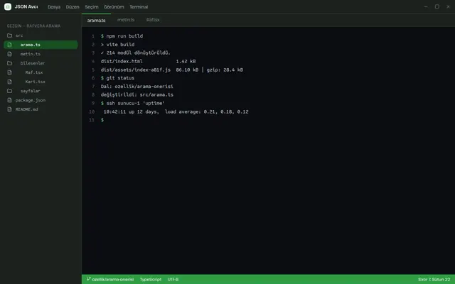The height and width of the screenshot is (284, 455).
Task: Click the bilesenler folder icon
Action: (x=9, y=63)
